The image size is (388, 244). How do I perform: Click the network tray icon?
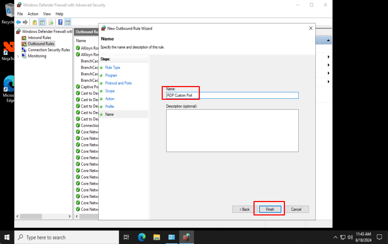tap(343, 237)
